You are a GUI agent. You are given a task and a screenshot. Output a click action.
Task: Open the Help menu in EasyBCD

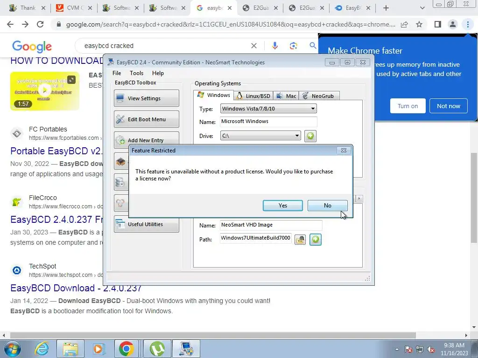(x=158, y=73)
